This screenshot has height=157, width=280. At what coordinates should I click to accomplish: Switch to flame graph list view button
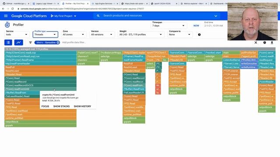(8, 42)
